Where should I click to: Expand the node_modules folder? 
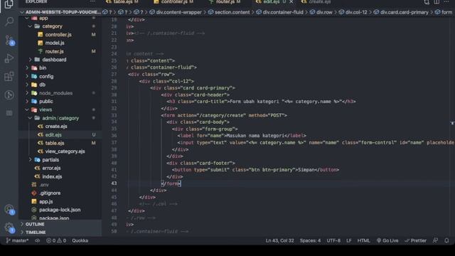55,93
